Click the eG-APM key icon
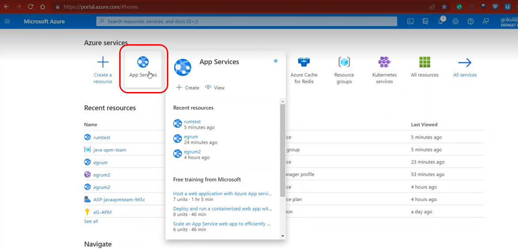The image size is (518, 249). tap(87, 212)
